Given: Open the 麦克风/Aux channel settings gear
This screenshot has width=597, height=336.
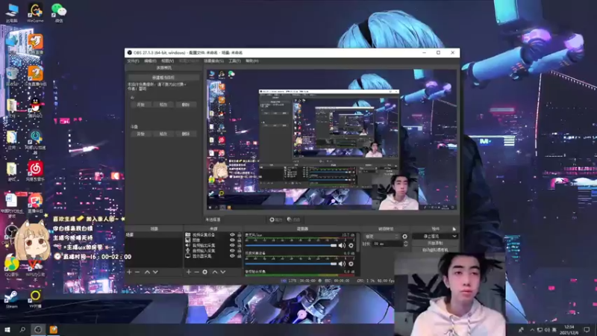Looking at the screenshot, I should pos(351,246).
